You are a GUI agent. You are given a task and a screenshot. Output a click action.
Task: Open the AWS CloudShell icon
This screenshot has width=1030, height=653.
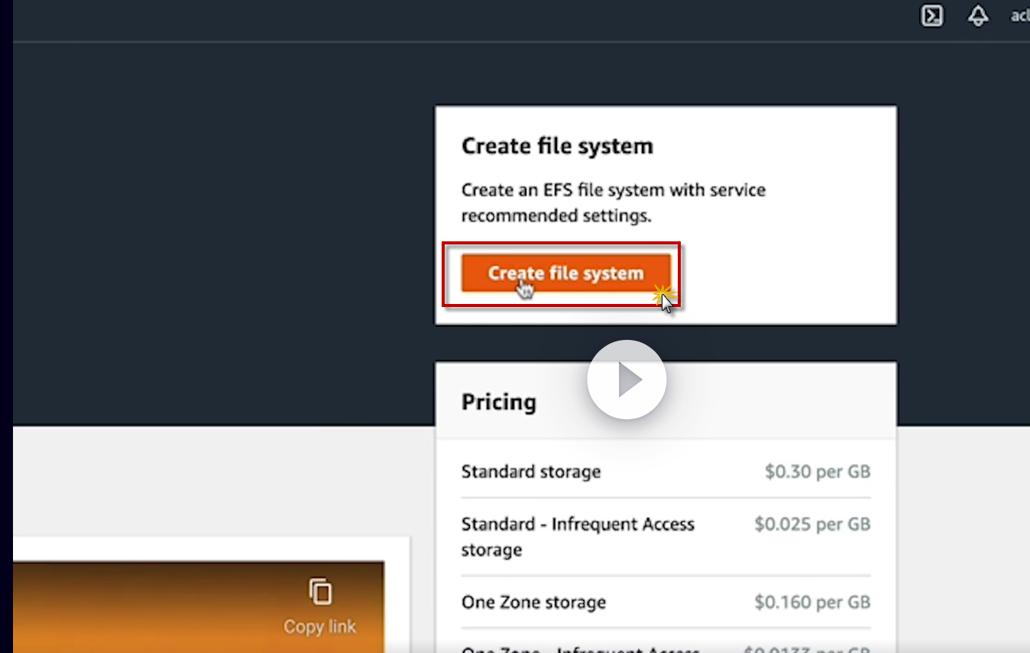click(x=931, y=16)
